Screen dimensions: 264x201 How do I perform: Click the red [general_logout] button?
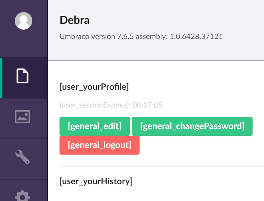[100, 145]
